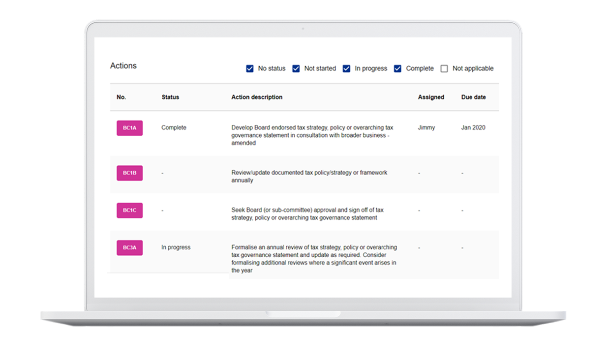Sort by the No. column header
The image size is (607, 361).
121,97
